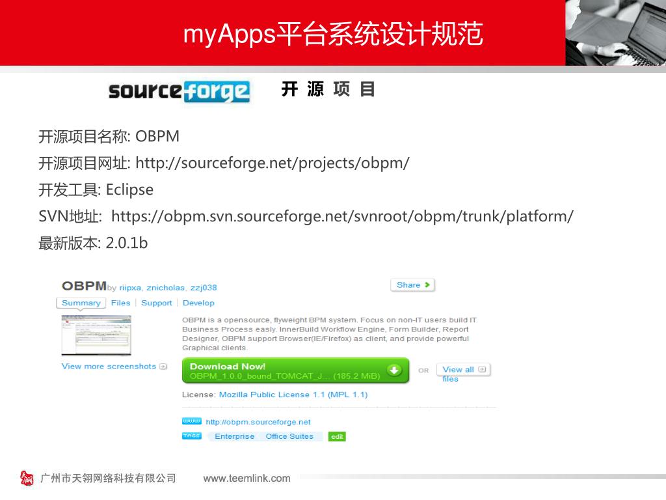Screen dimensions: 666x500
Task: Open author link riipxa
Action: point(130,288)
